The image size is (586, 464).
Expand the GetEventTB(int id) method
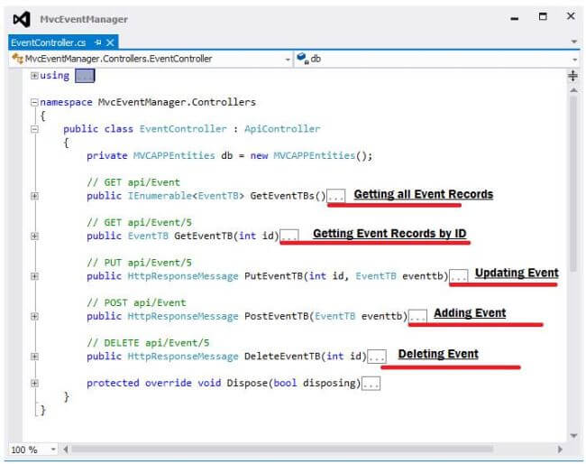coord(34,236)
